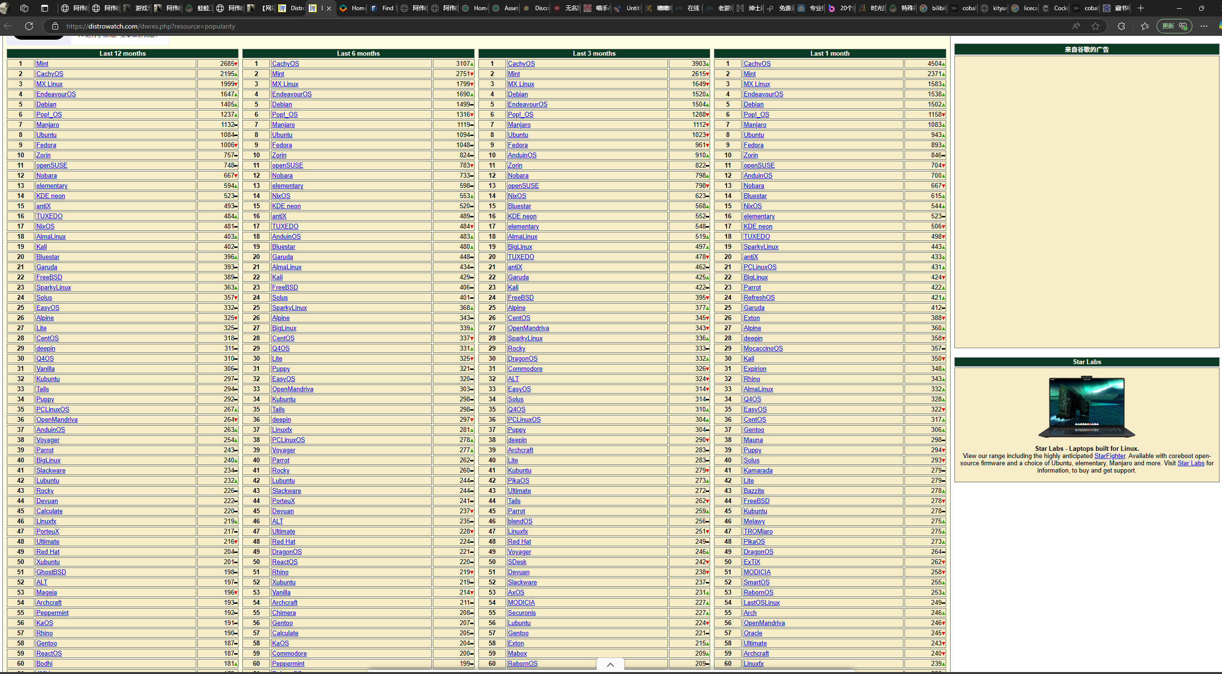Open MocaccinoOS link
The height and width of the screenshot is (674, 1222).
click(x=763, y=349)
